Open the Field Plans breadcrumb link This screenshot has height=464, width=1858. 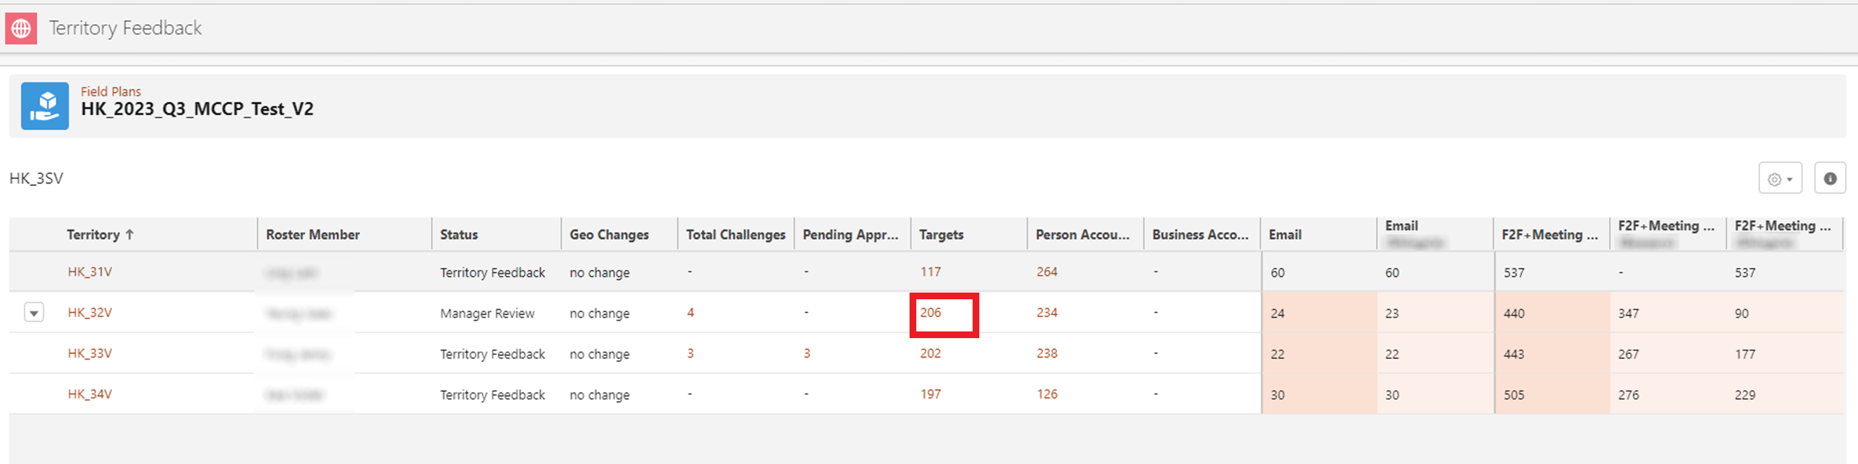[111, 92]
